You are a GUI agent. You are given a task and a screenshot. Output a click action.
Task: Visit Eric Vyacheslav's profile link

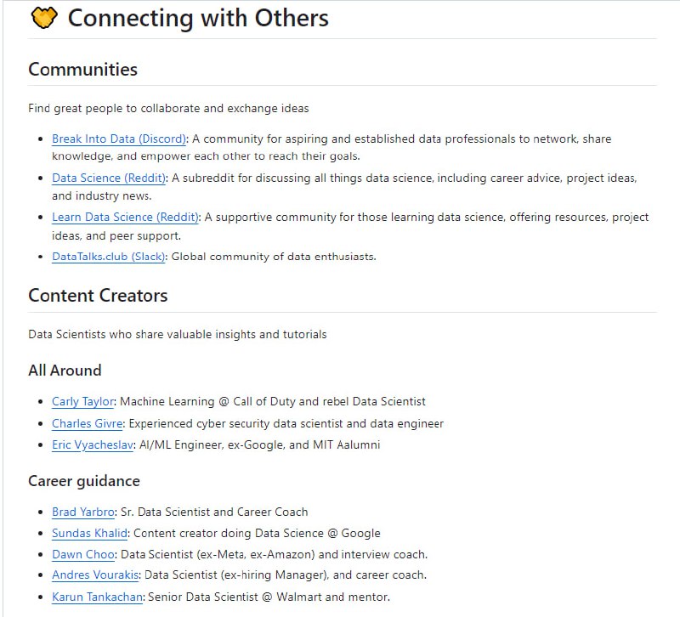pos(93,444)
